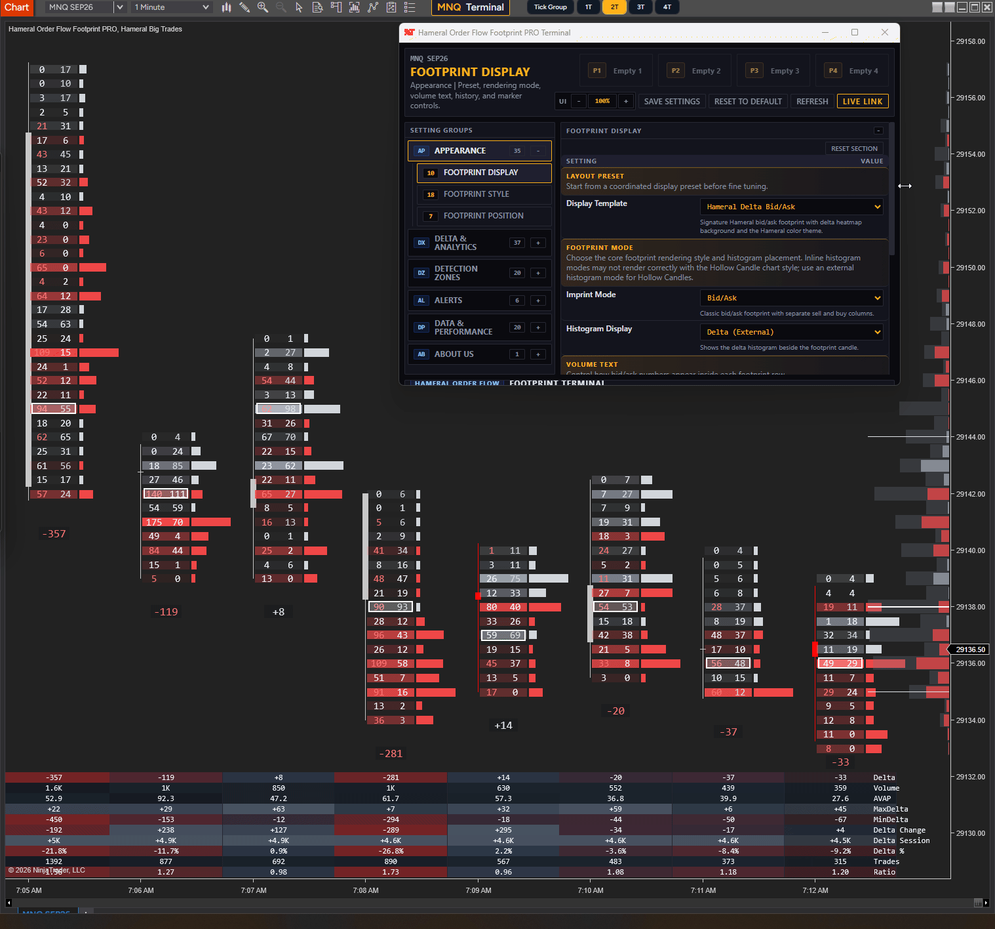Image resolution: width=995 pixels, height=929 pixels.
Task: Select the Footprint Style settings item
Action: click(484, 194)
